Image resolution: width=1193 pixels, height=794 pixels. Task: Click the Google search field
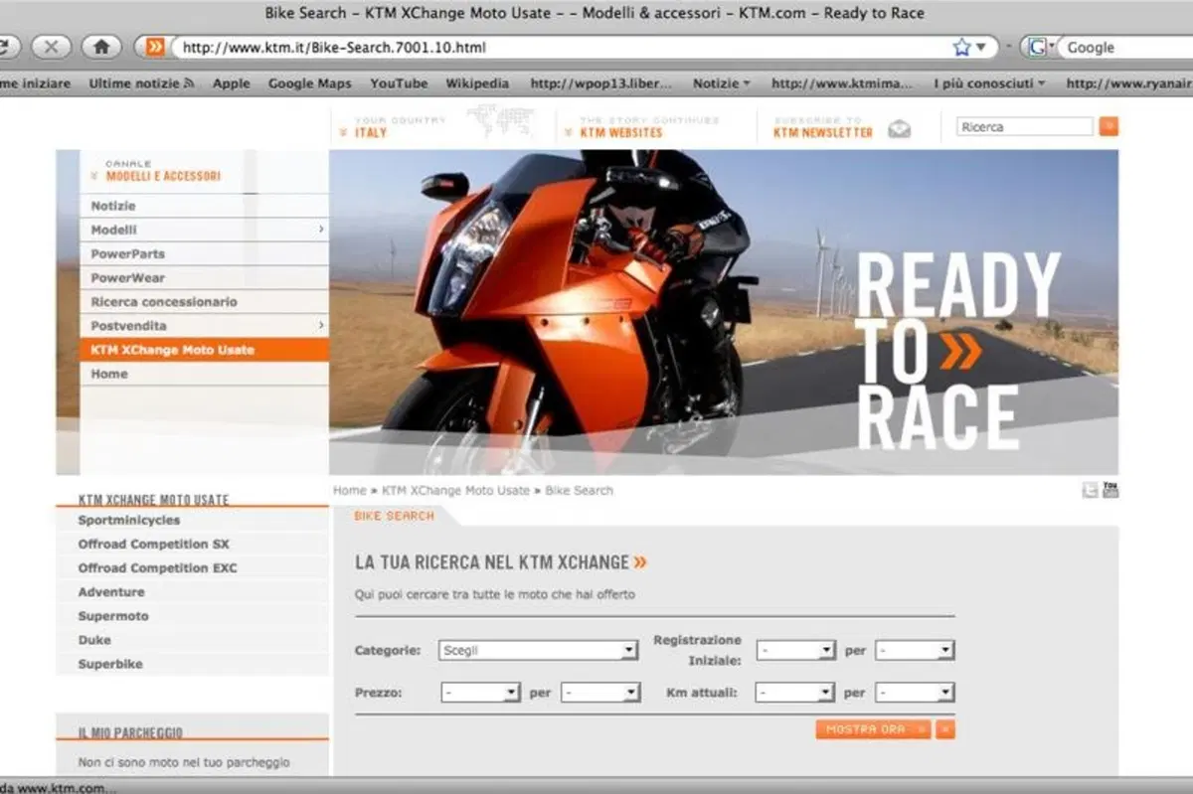[x=1126, y=47]
